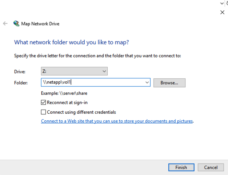Screen dimensions: 228x175
Task: Click the Drive: label
Action: 19,71
